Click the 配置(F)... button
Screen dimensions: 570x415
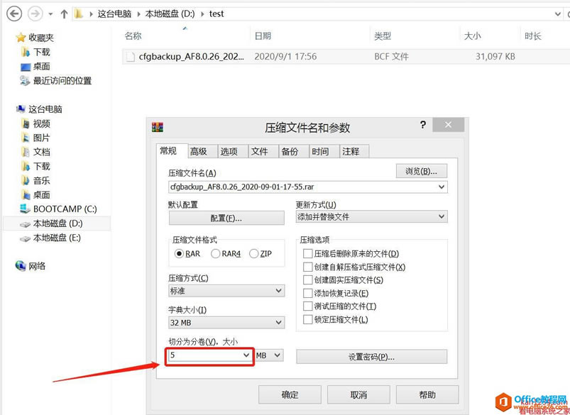coord(226,218)
